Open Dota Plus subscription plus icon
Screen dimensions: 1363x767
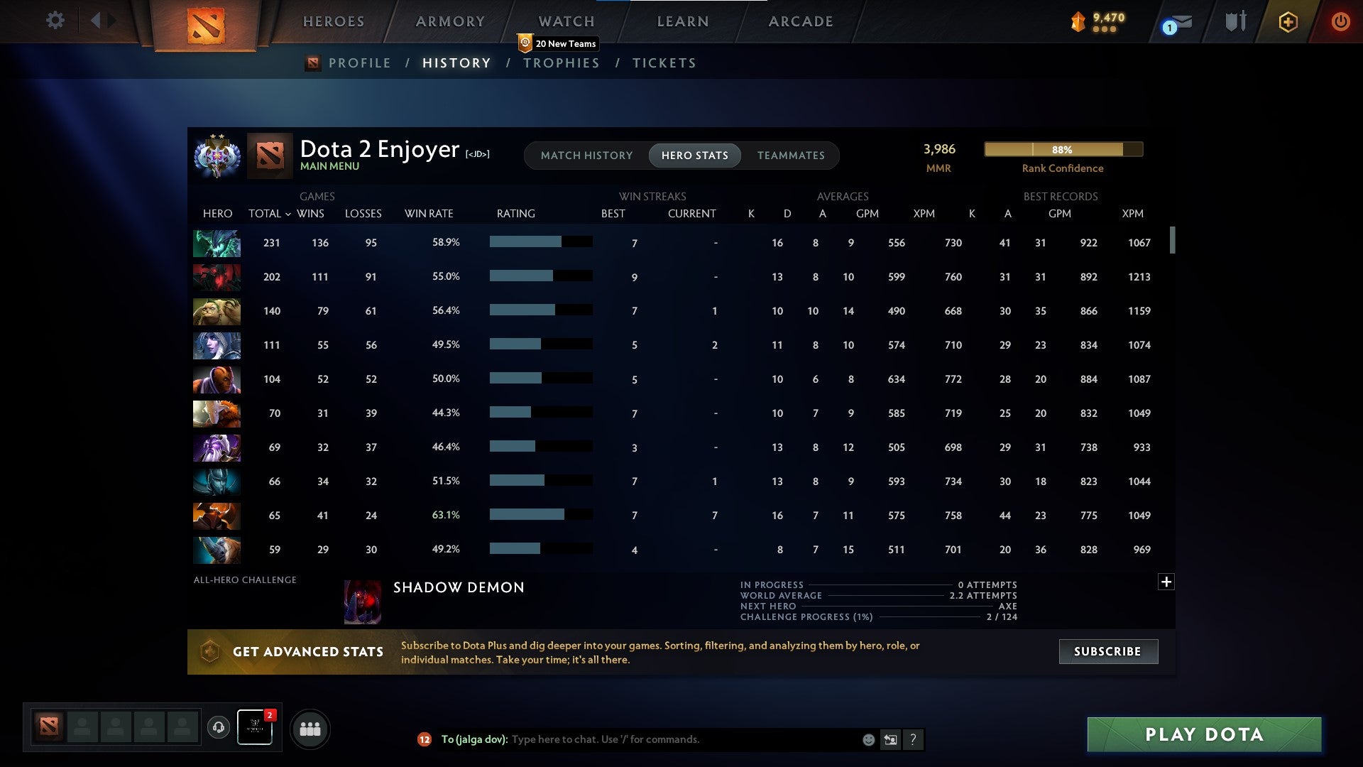coord(1288,21)
